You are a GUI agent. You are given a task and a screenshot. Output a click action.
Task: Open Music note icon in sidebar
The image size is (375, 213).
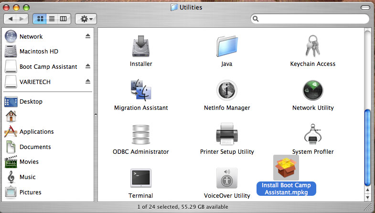pyautogui.click(x=11, y=177)
